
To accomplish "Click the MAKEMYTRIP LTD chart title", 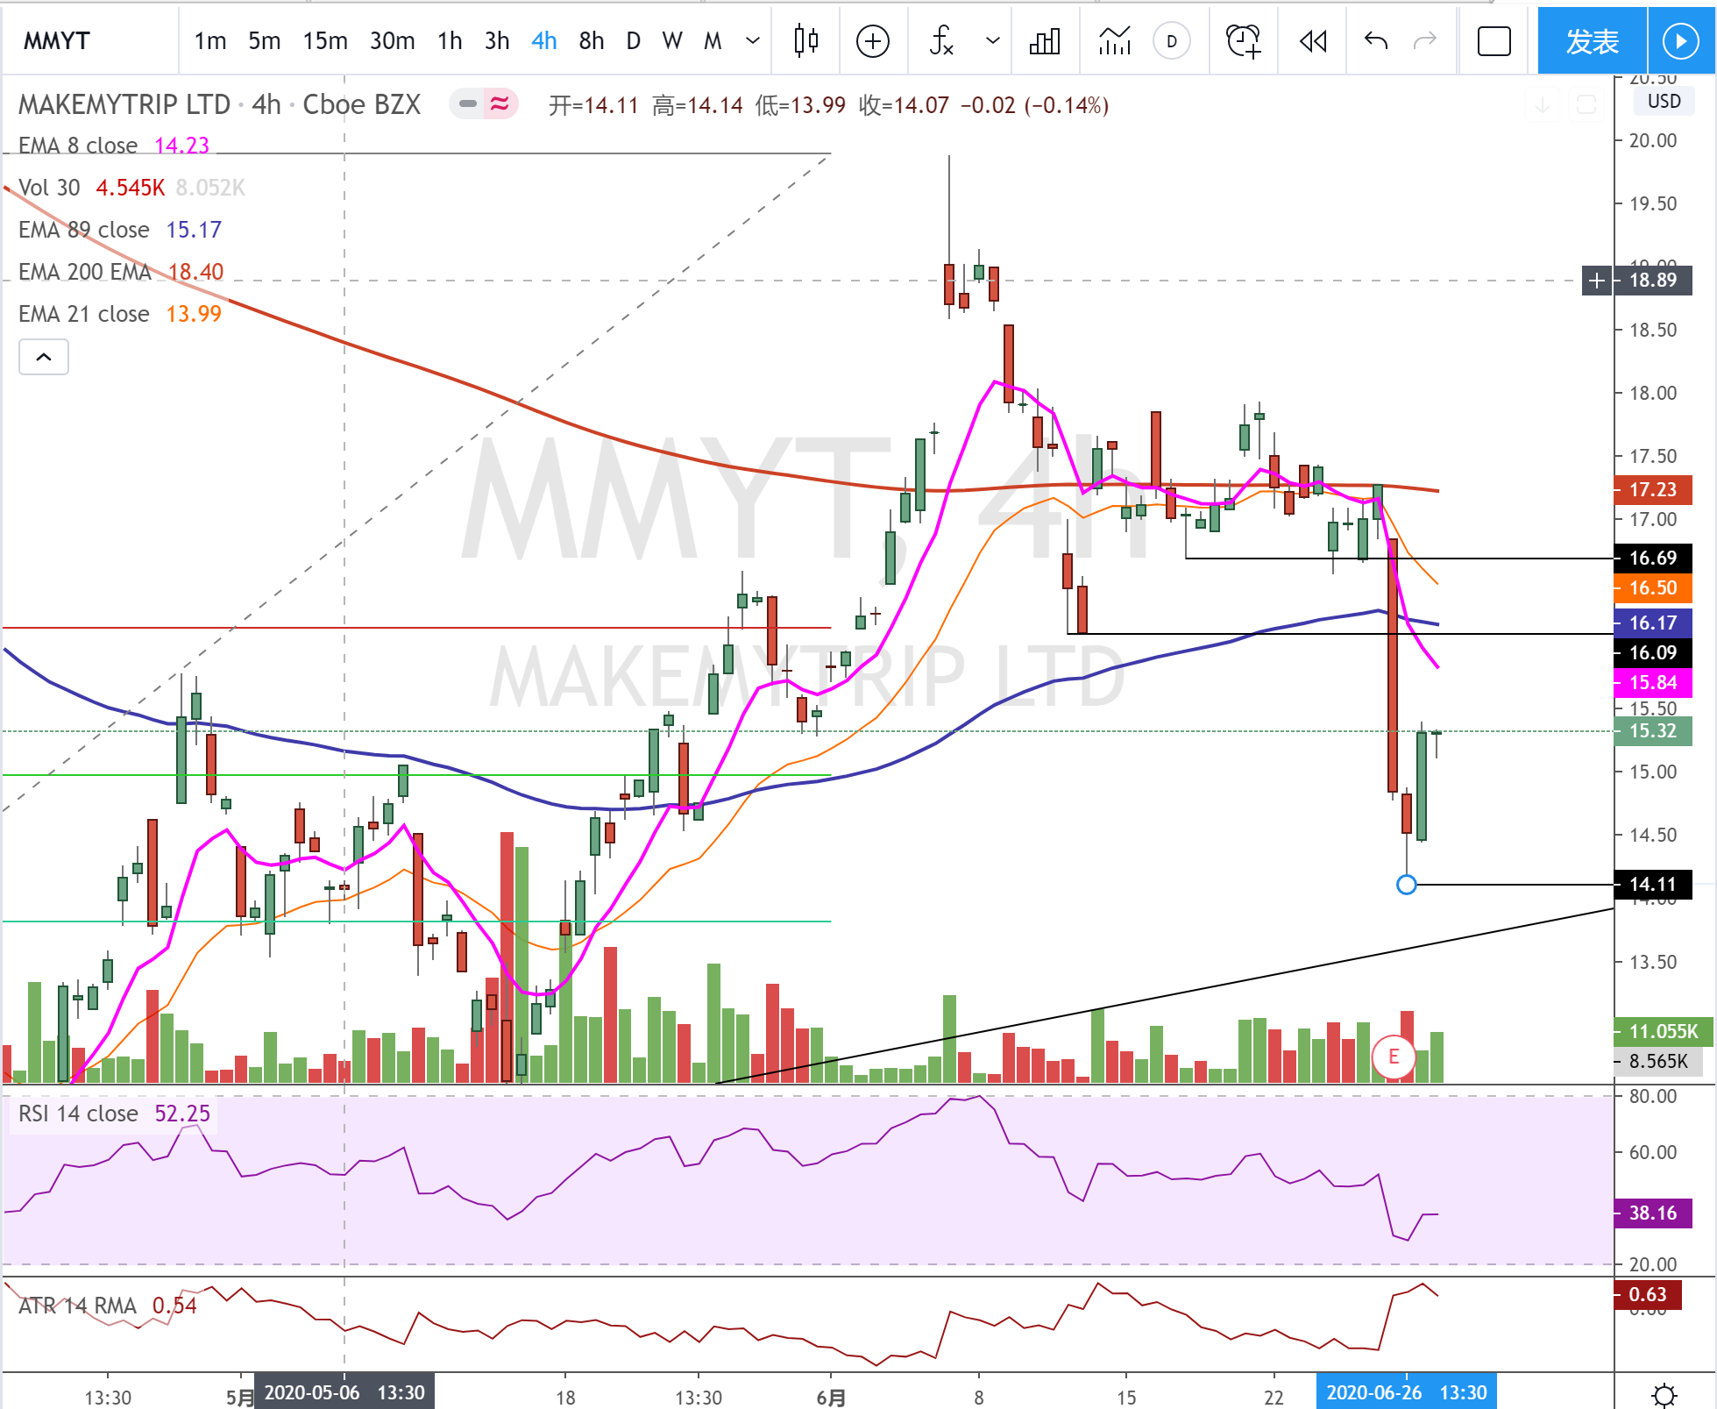I will pyautogui.click(x=124, y=104).
